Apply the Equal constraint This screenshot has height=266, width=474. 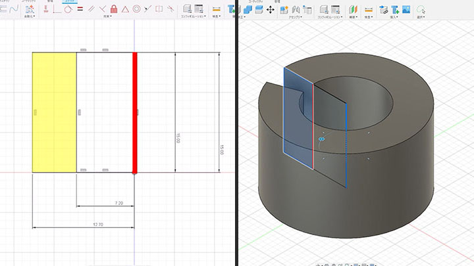click(x=80, y=9)
